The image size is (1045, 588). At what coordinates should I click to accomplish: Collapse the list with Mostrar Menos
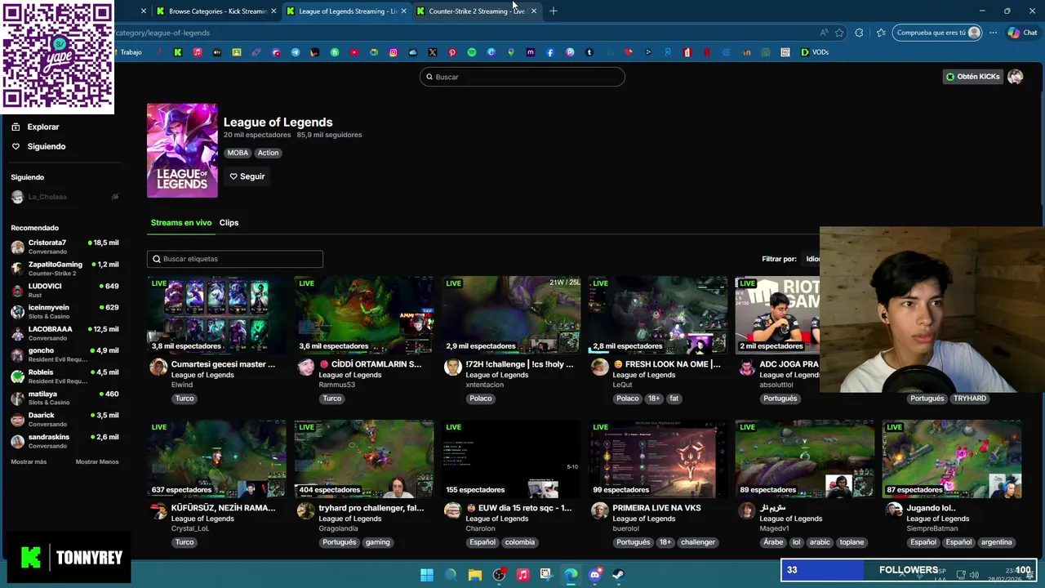(x=97, y=462)
